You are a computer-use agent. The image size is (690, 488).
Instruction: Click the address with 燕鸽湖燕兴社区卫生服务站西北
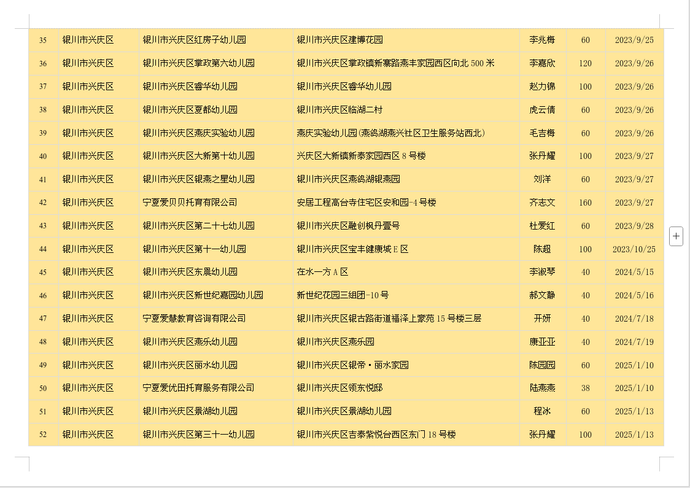click(391, 133)
